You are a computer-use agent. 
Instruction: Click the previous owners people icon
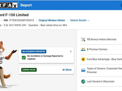(83, 49)
